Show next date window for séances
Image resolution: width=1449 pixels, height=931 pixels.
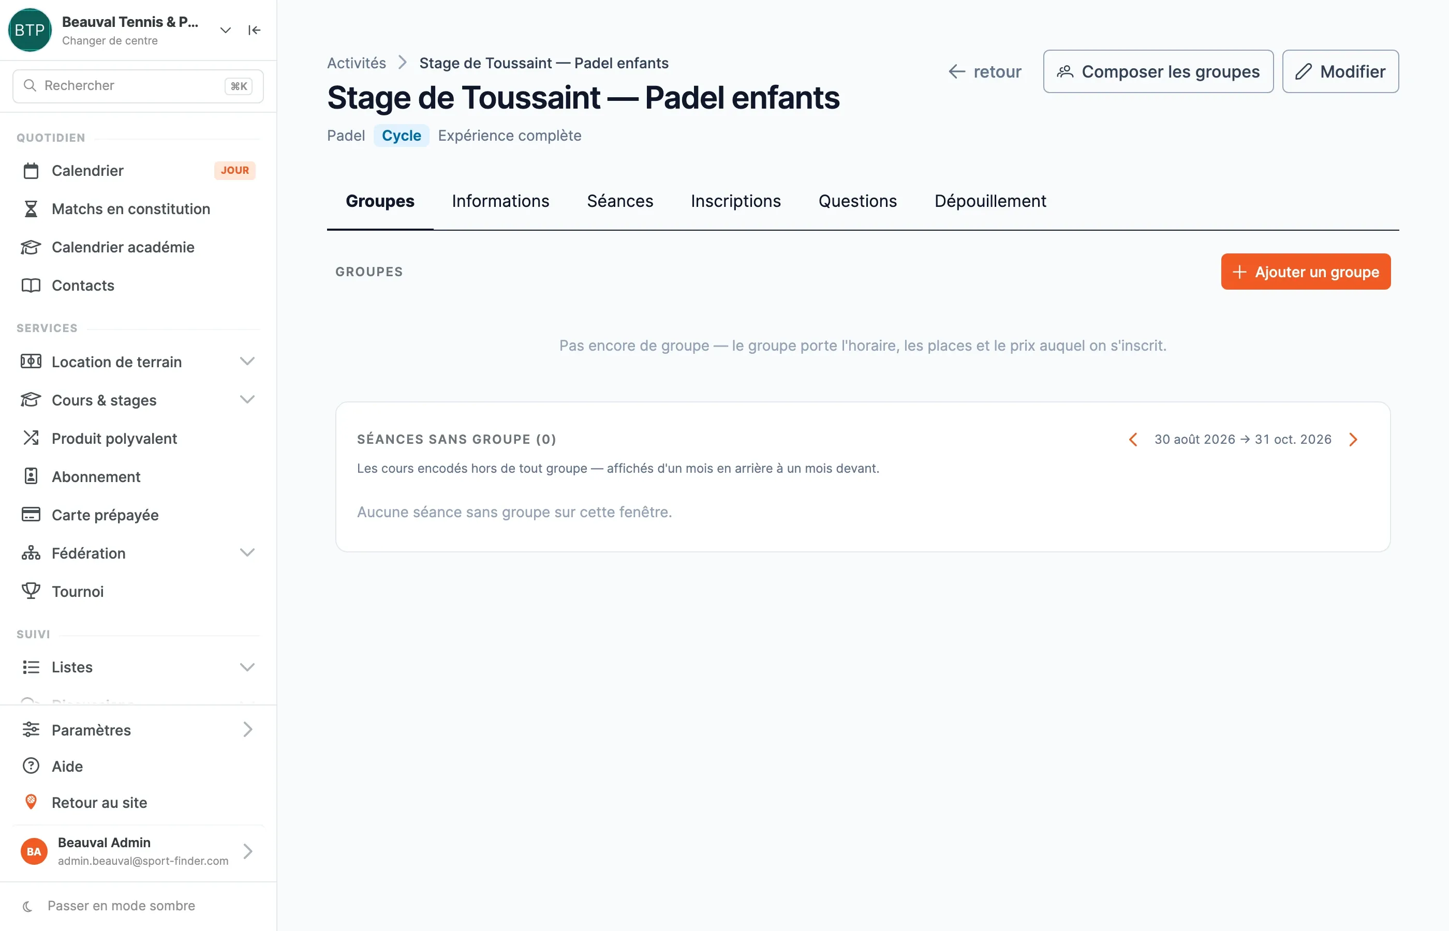tap(1353, 440)
